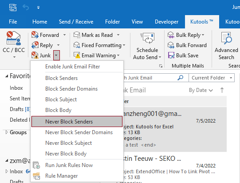The width and height of the screenshot is (240, 183).
Task: Click the Bulk Save icon
Action: 171,56
